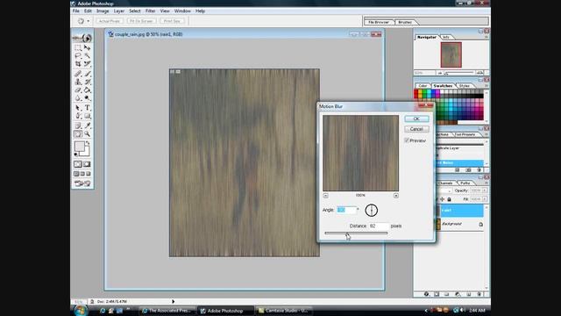The height and width of the screenshot is (316, 561).
Task: Click Cancel in Motion Blur dialog
Action: [416, 129]
